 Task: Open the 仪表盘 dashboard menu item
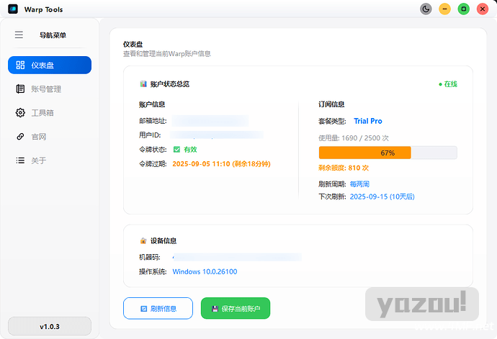tap(50, 65)
